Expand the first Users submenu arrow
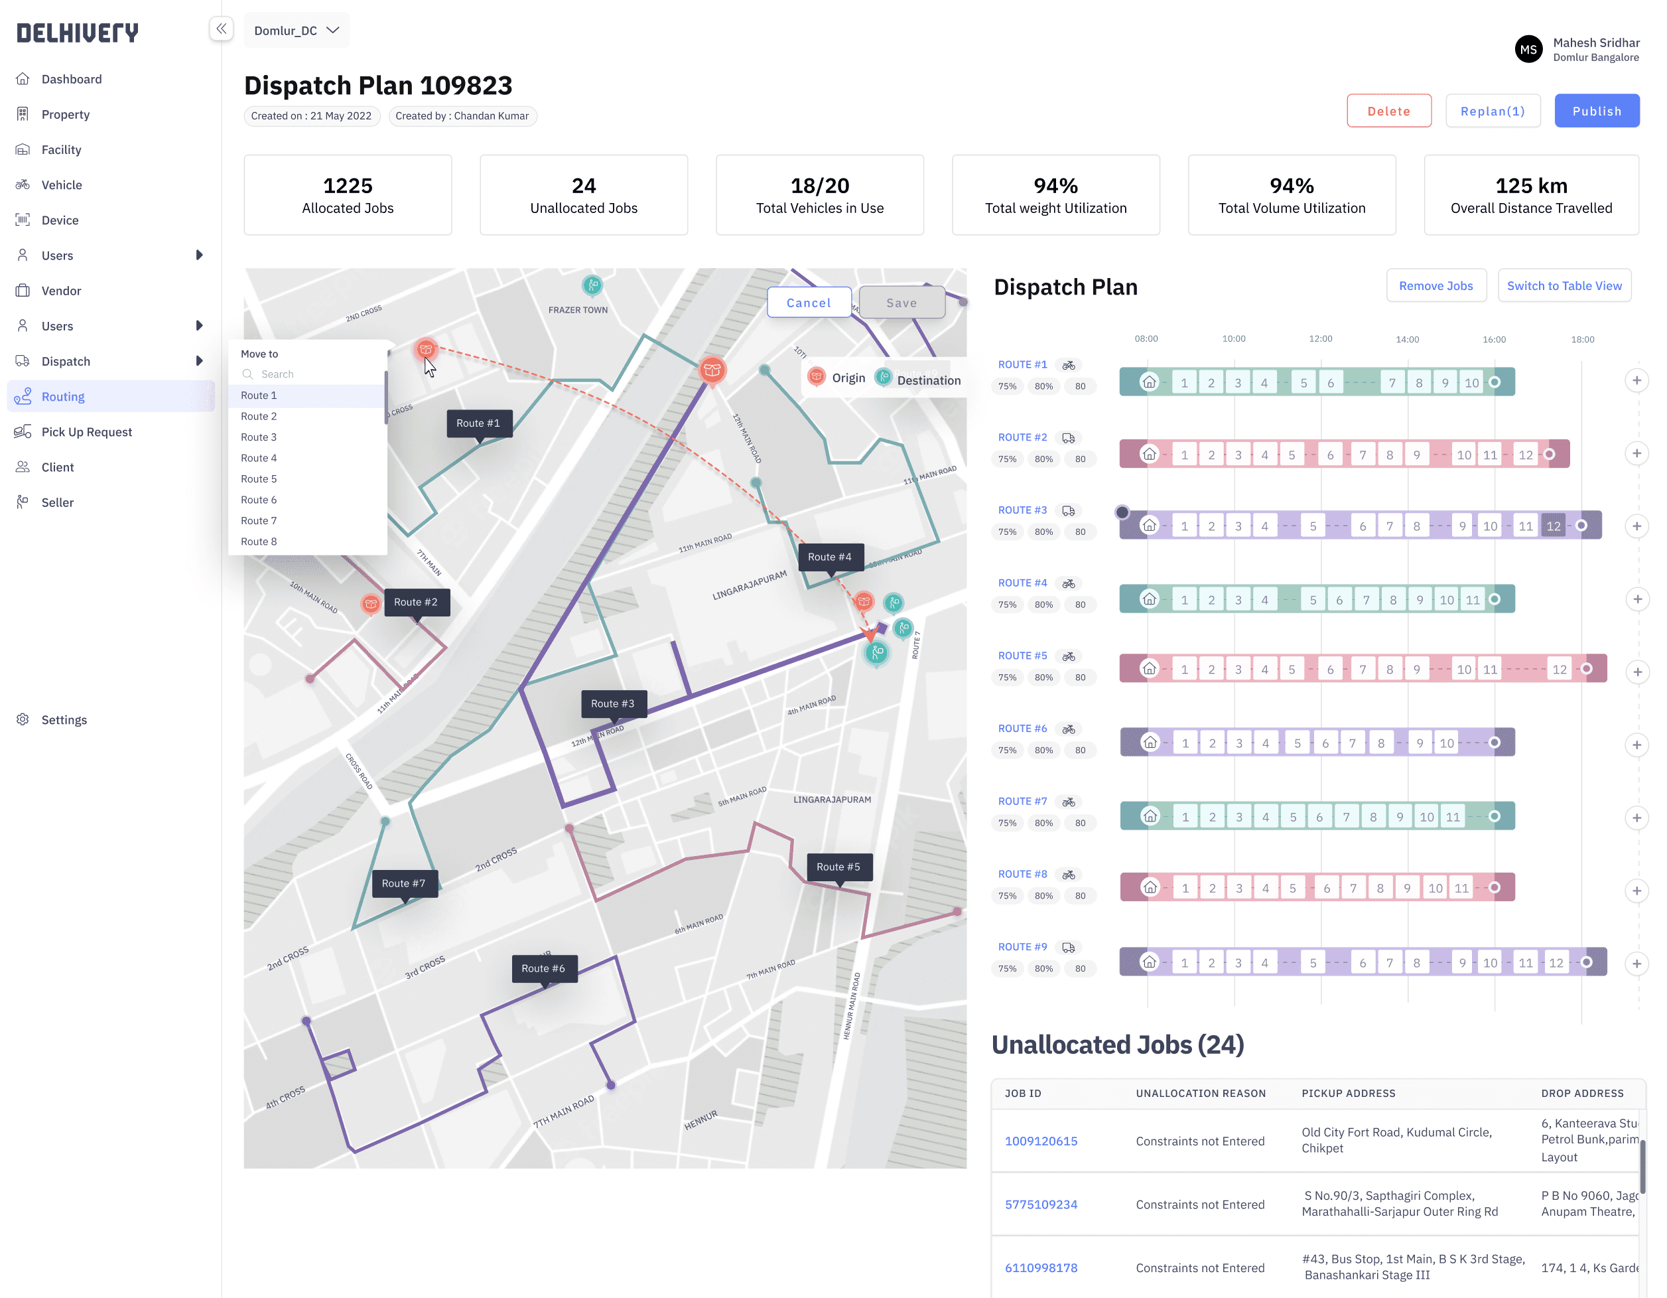 click(199, 255)
